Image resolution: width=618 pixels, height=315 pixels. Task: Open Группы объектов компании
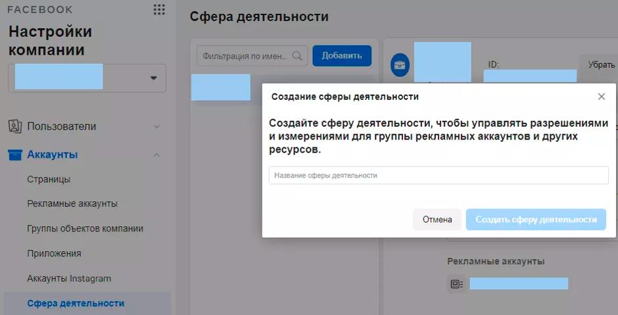85,229
